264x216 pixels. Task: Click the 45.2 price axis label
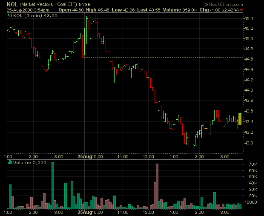[x=249, y=28]
